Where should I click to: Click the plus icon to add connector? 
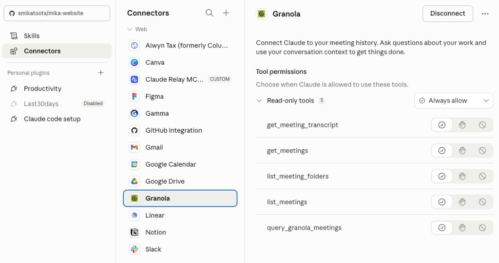pos(226,13)
